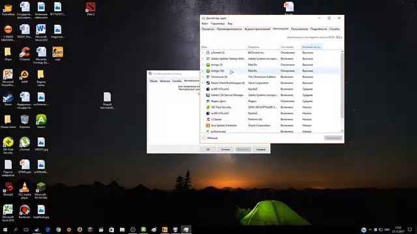The width and height of the screenshot is (417, 234).
Task: Expand the uTorrent (3) startup group
Action: pos(203,53)
